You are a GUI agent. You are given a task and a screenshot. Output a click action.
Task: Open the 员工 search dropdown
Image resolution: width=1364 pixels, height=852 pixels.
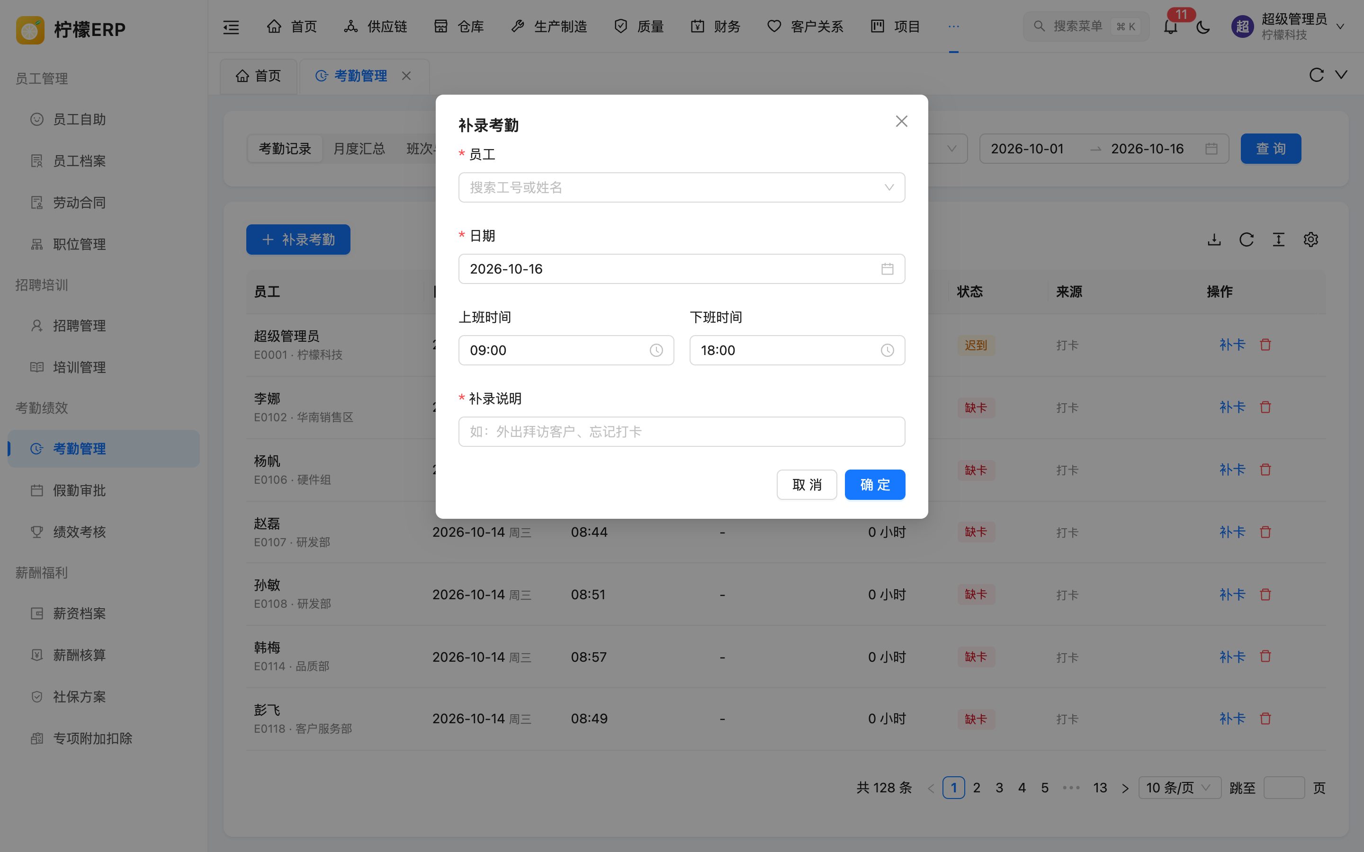tap(682, 187)
